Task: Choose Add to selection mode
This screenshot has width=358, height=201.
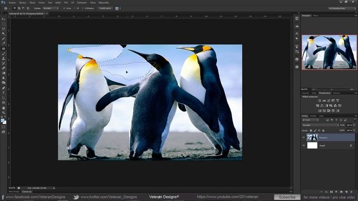Action: (x=19, y=8)
